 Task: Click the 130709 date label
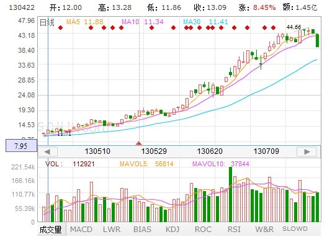(266, 151)
